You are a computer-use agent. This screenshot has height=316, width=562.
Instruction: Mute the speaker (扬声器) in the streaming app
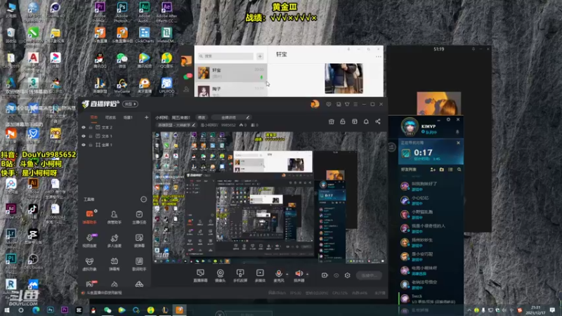[x=299, y=274]
